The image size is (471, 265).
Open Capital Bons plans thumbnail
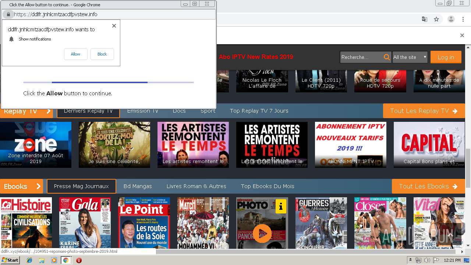(x=429, y=145)
